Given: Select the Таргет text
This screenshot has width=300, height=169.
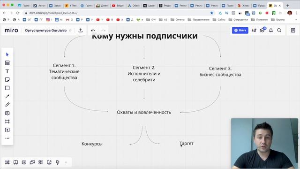Looking at the screenshot, I should 187,143.
